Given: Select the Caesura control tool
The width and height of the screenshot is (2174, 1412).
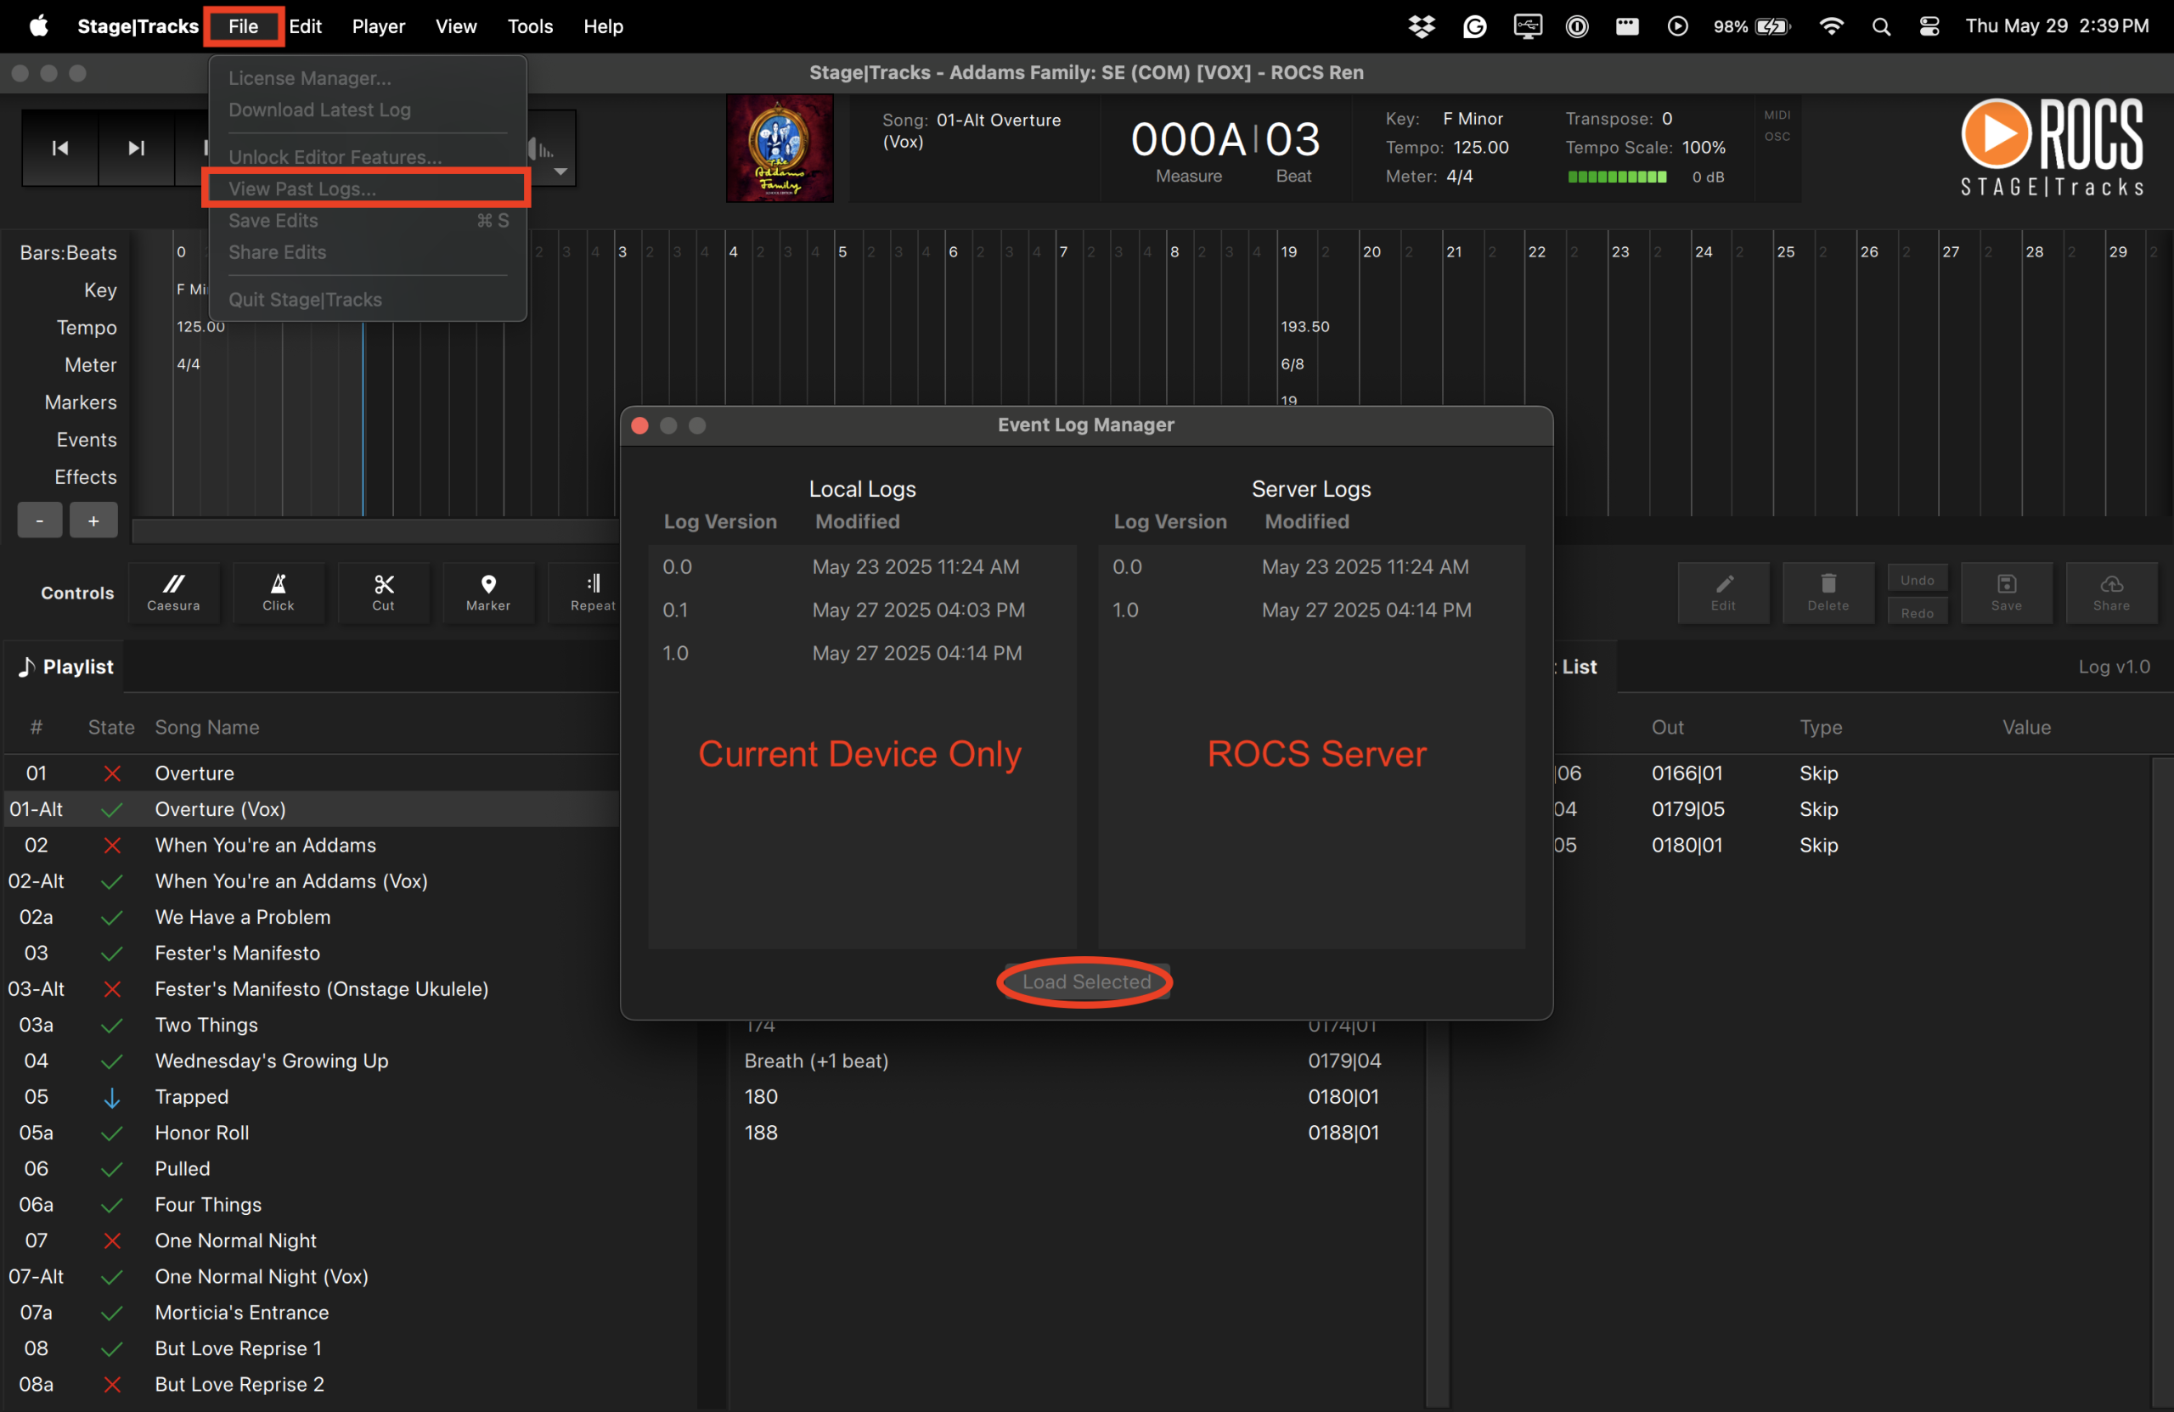Looking at the screenshot, I should [x=173, y=592].
